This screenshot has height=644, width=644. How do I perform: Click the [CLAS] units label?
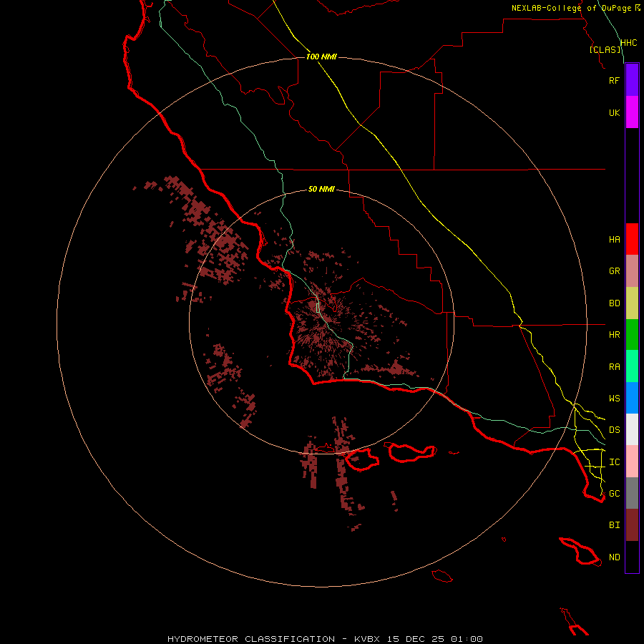click(605, 50)
